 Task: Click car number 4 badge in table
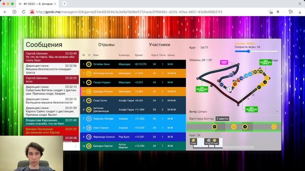tap(89, 82)
